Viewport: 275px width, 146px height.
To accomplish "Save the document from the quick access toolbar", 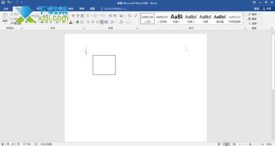I will (3, 2).
